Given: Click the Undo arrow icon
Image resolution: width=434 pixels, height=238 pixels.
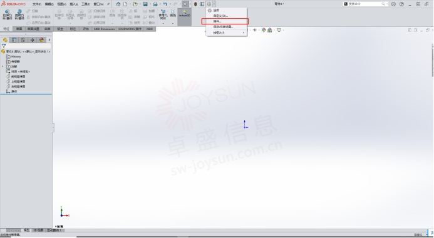Looking at the screenshot, I should click(165, 4).
